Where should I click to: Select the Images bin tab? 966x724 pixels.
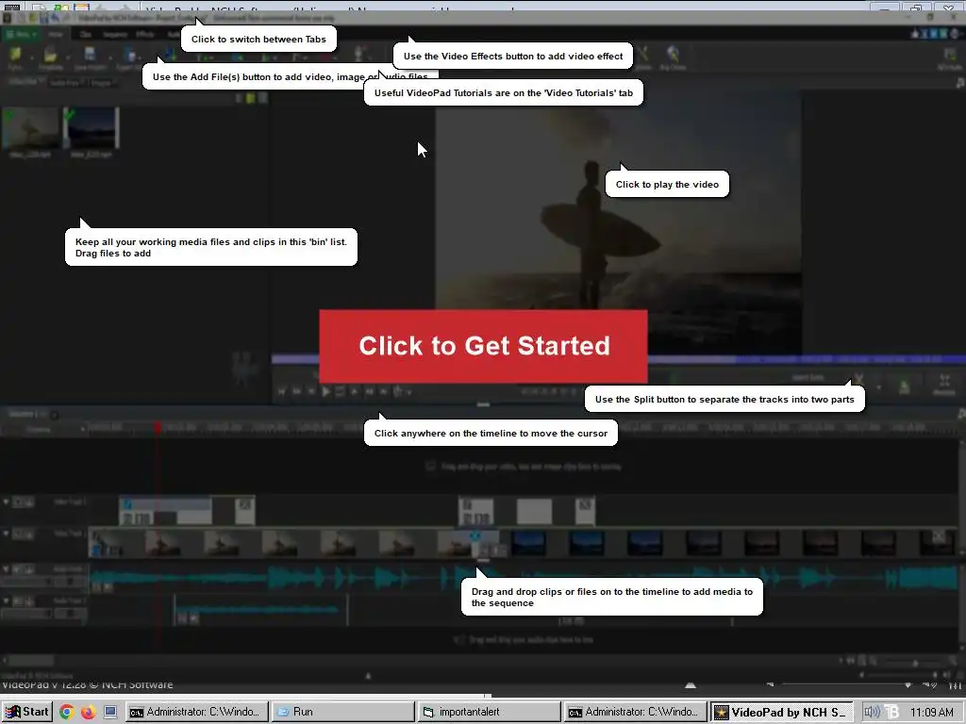102,83
